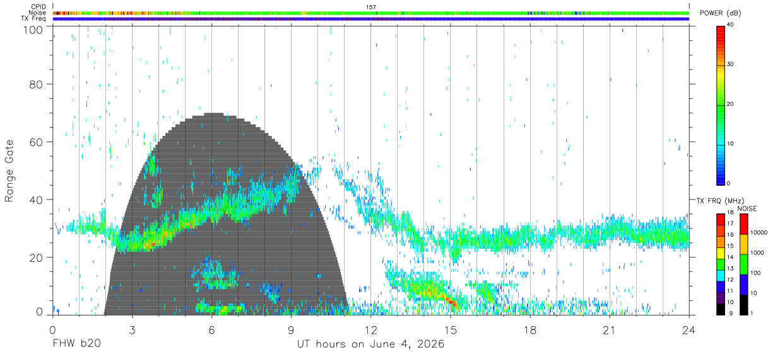Click the y-axis tick label '80'
Viewport: 775px width, 357px height.
(36, 84)
